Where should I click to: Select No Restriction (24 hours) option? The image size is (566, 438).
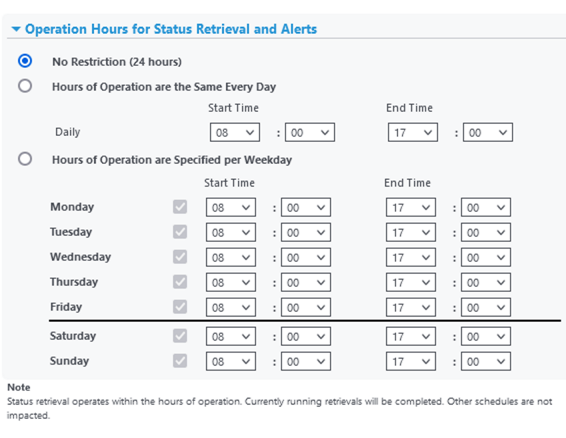click(x=25, y=61)
